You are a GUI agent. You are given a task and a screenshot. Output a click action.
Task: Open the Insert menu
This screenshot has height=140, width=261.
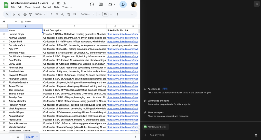(37, 7)
